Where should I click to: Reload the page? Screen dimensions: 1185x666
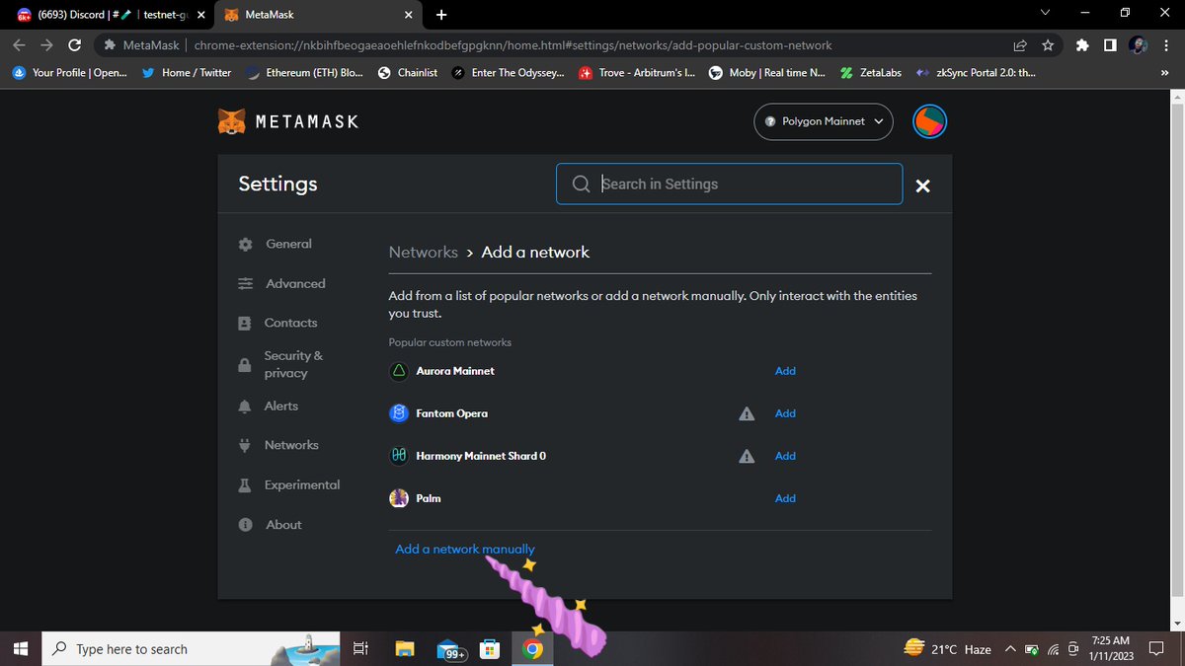[75, 45]
